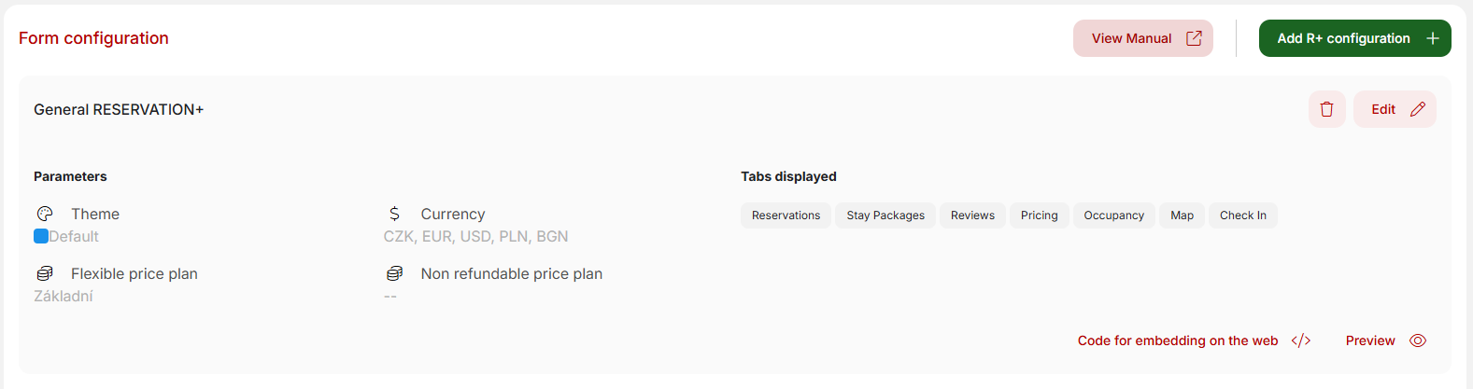Screen dimensions: 1473x389
Task: Select the blue Default theme swatch
Action: [x=41, y=236]
